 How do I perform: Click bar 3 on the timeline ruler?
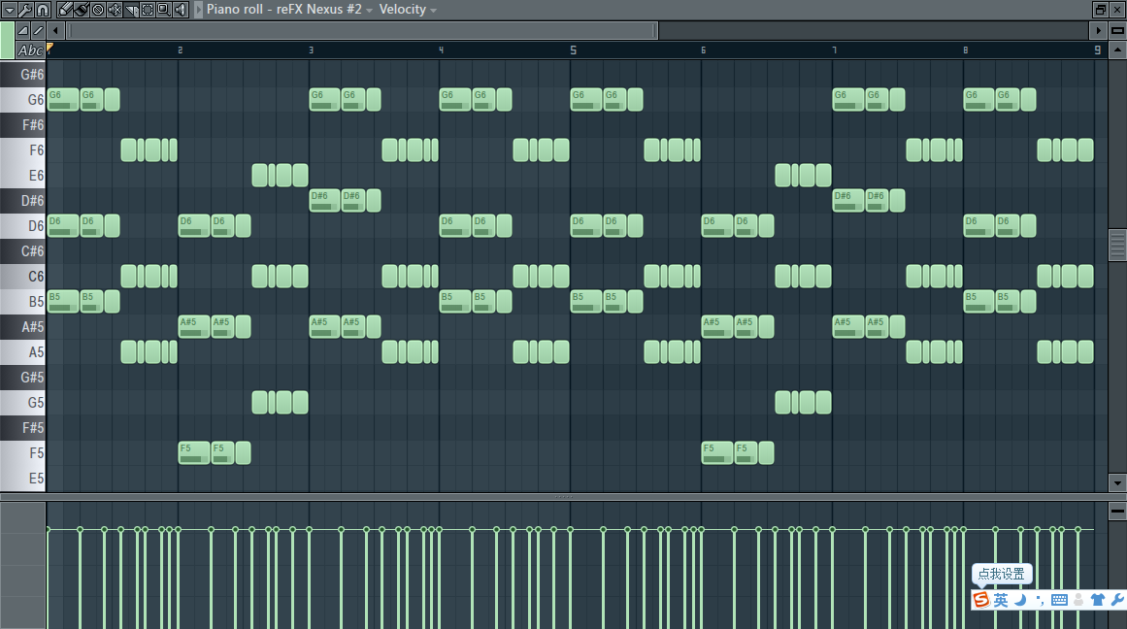[x=311, y=50]
